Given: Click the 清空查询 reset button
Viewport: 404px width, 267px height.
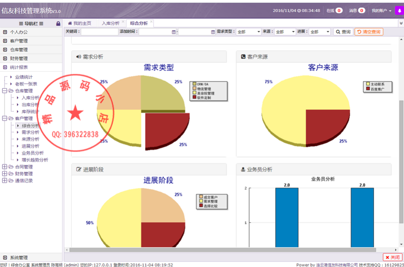Looking at the screenshot, I should [369, 32].
